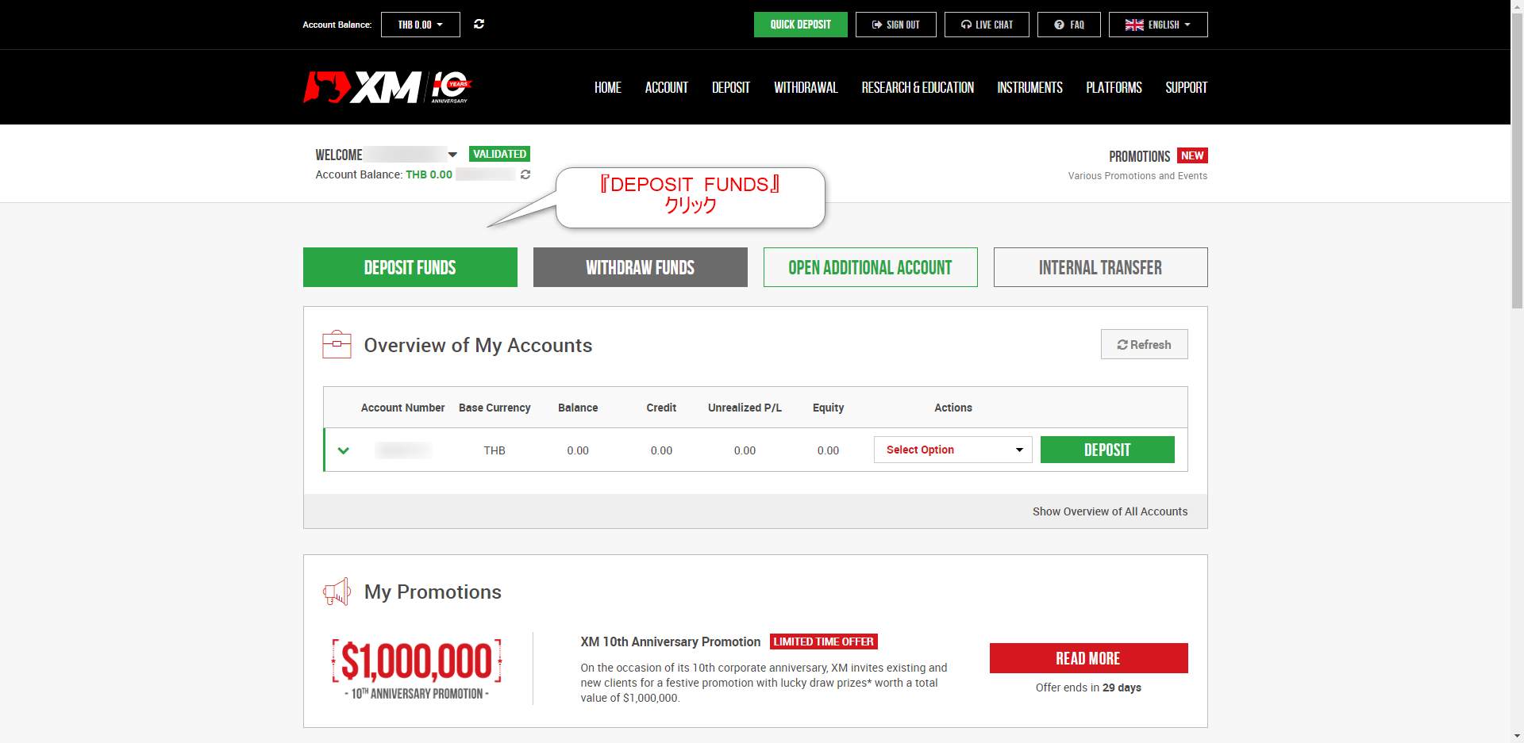Expand the THB account row chevron

point(344,450)
